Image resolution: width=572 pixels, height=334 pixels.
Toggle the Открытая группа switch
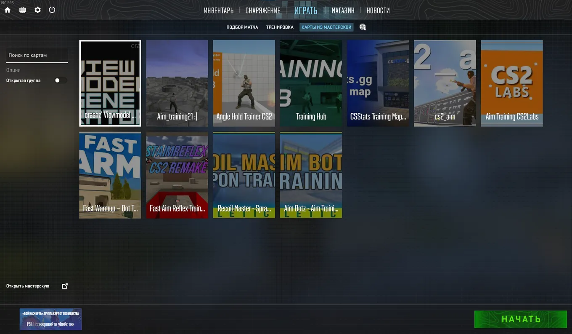(x=61, y=80)
